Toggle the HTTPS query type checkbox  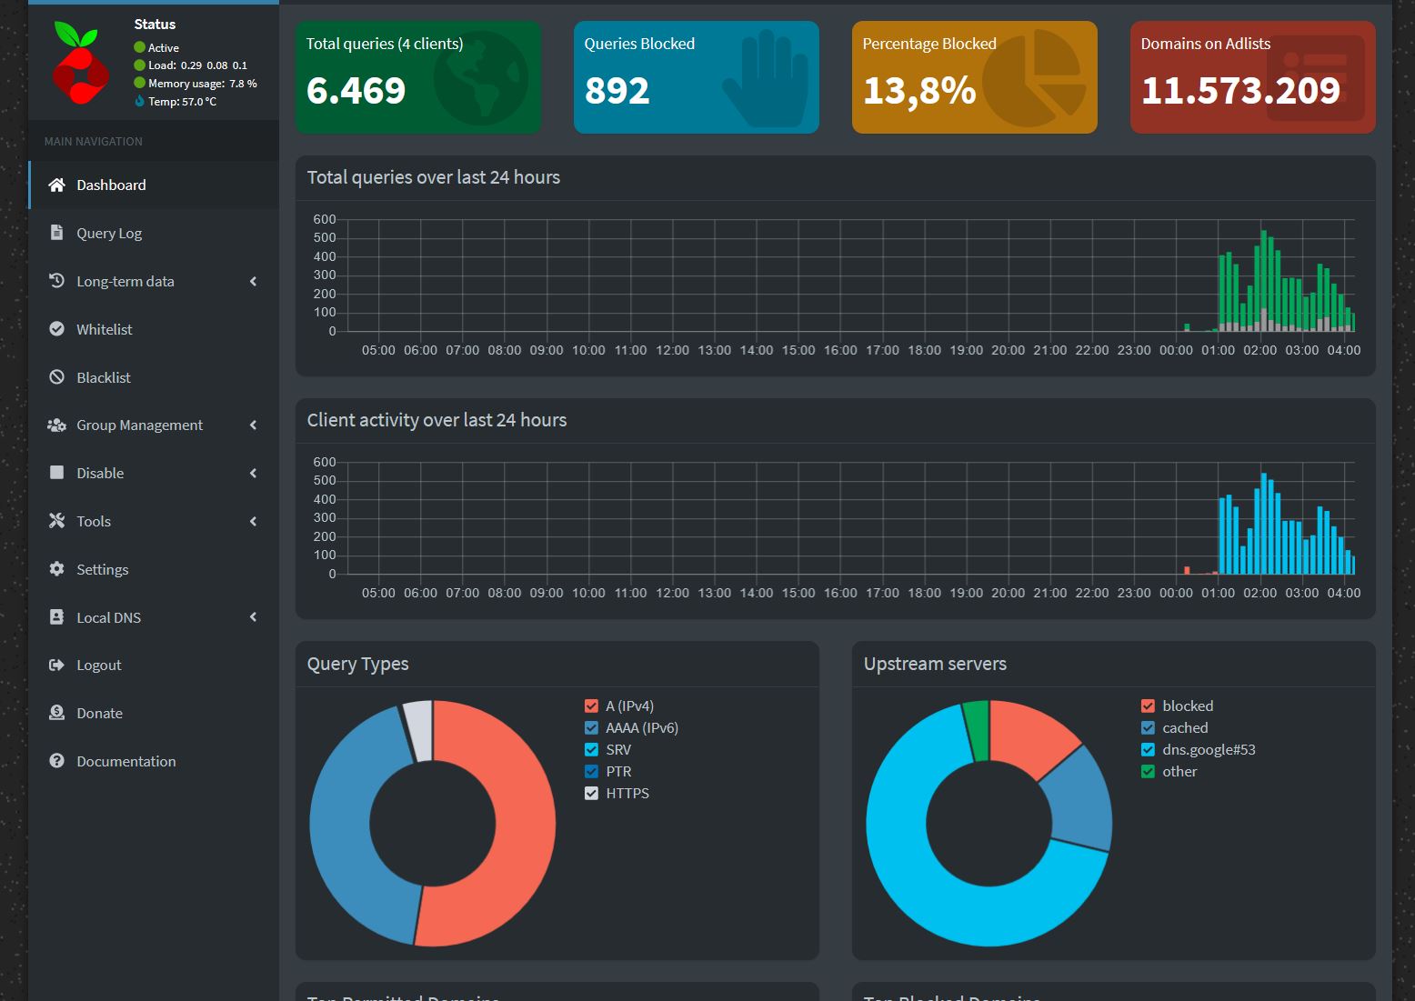tap(591, 793)
